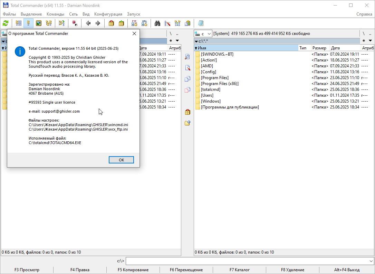The image size is (375, 274).
Task: Click the Pack files box icon in toolbar
Action: (111, 23)
